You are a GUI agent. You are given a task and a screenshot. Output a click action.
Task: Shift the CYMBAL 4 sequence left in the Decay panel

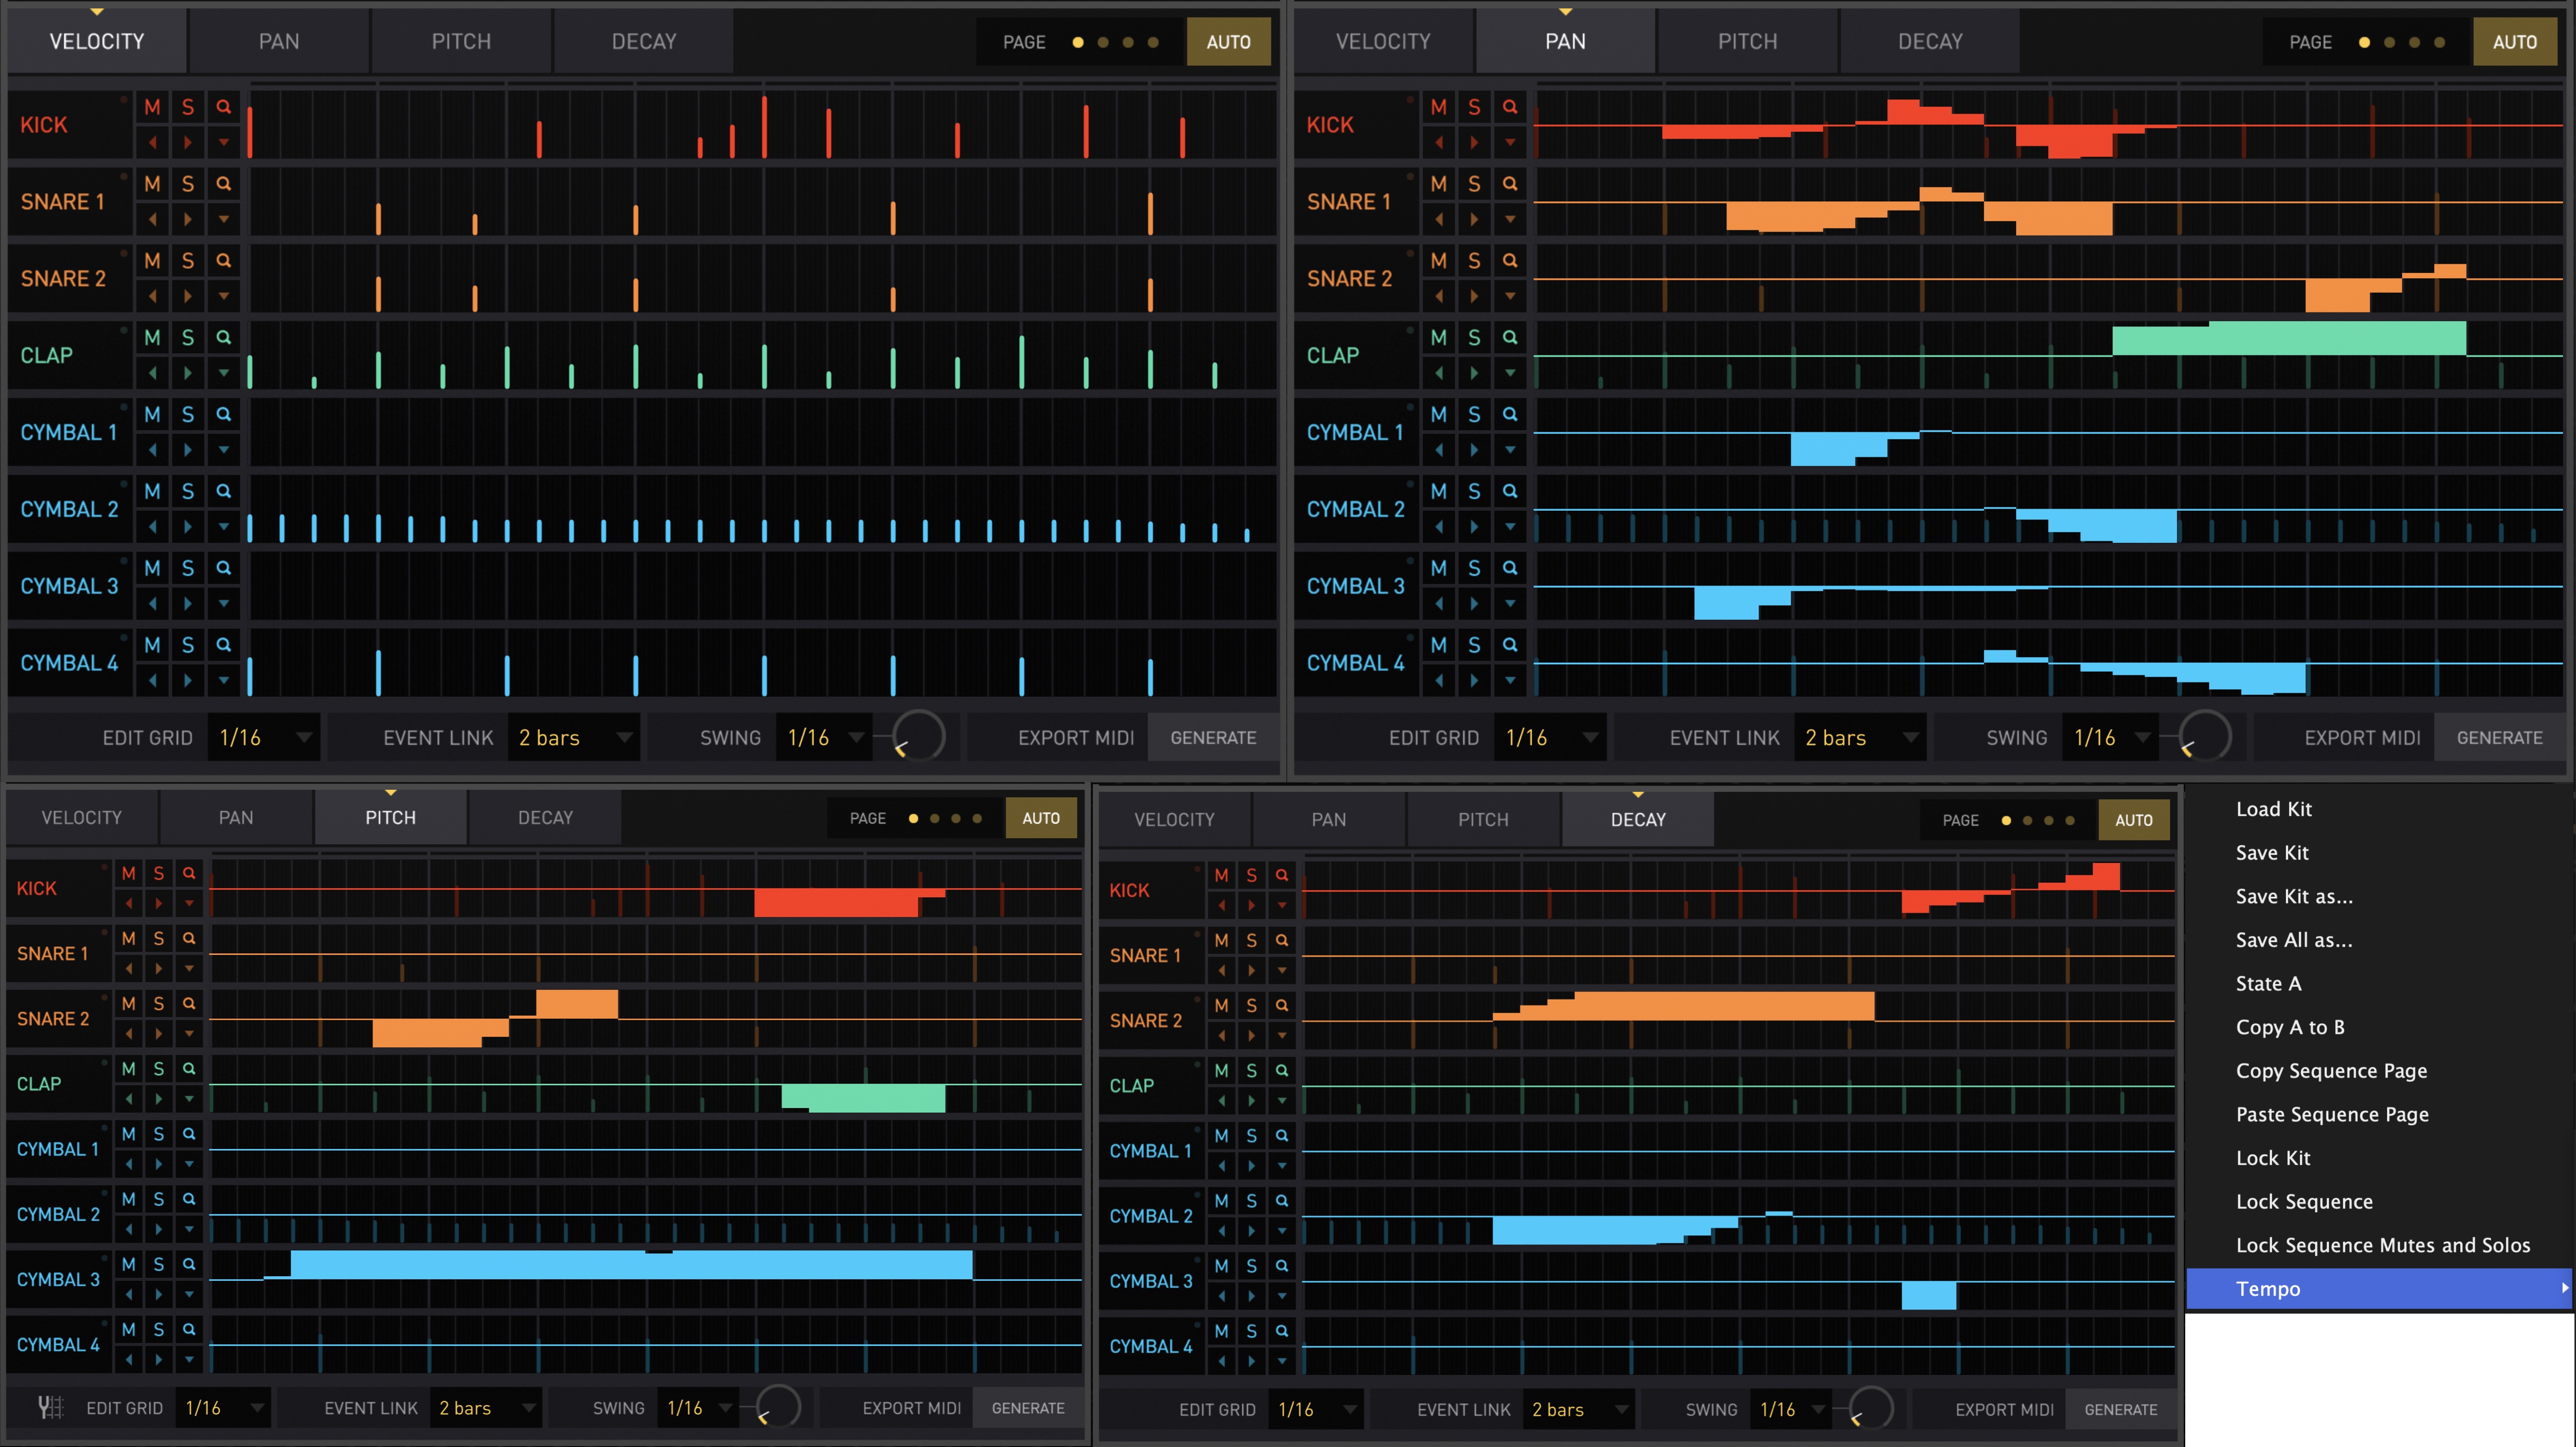pos(1222,1361)
